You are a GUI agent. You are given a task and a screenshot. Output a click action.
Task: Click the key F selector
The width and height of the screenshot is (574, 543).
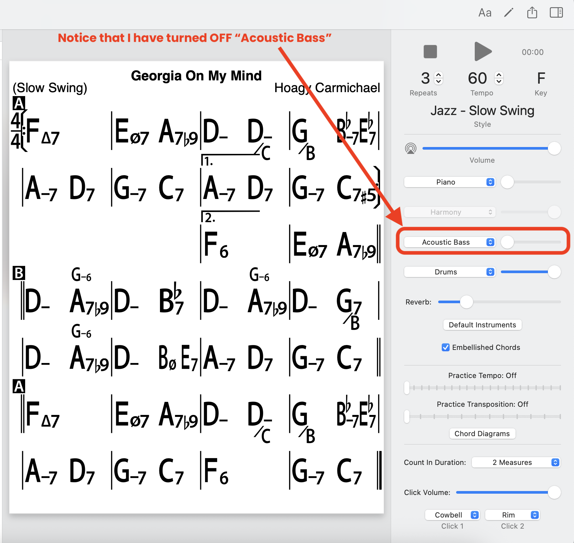tap(541, 79)
